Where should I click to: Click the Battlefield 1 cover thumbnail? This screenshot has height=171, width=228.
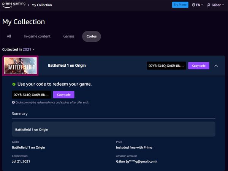click(21, 66)
